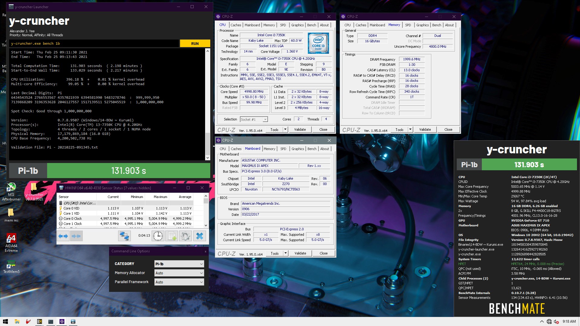Start HWiNFO logging to file icon
The image size is (580, 326).
pyautogui.click(x=172, y=236)
